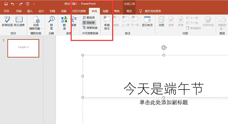The width and height of the screenshot is (228, 124).
Task: Click the 拒绝 reject button
Action: tap(181, 21)
